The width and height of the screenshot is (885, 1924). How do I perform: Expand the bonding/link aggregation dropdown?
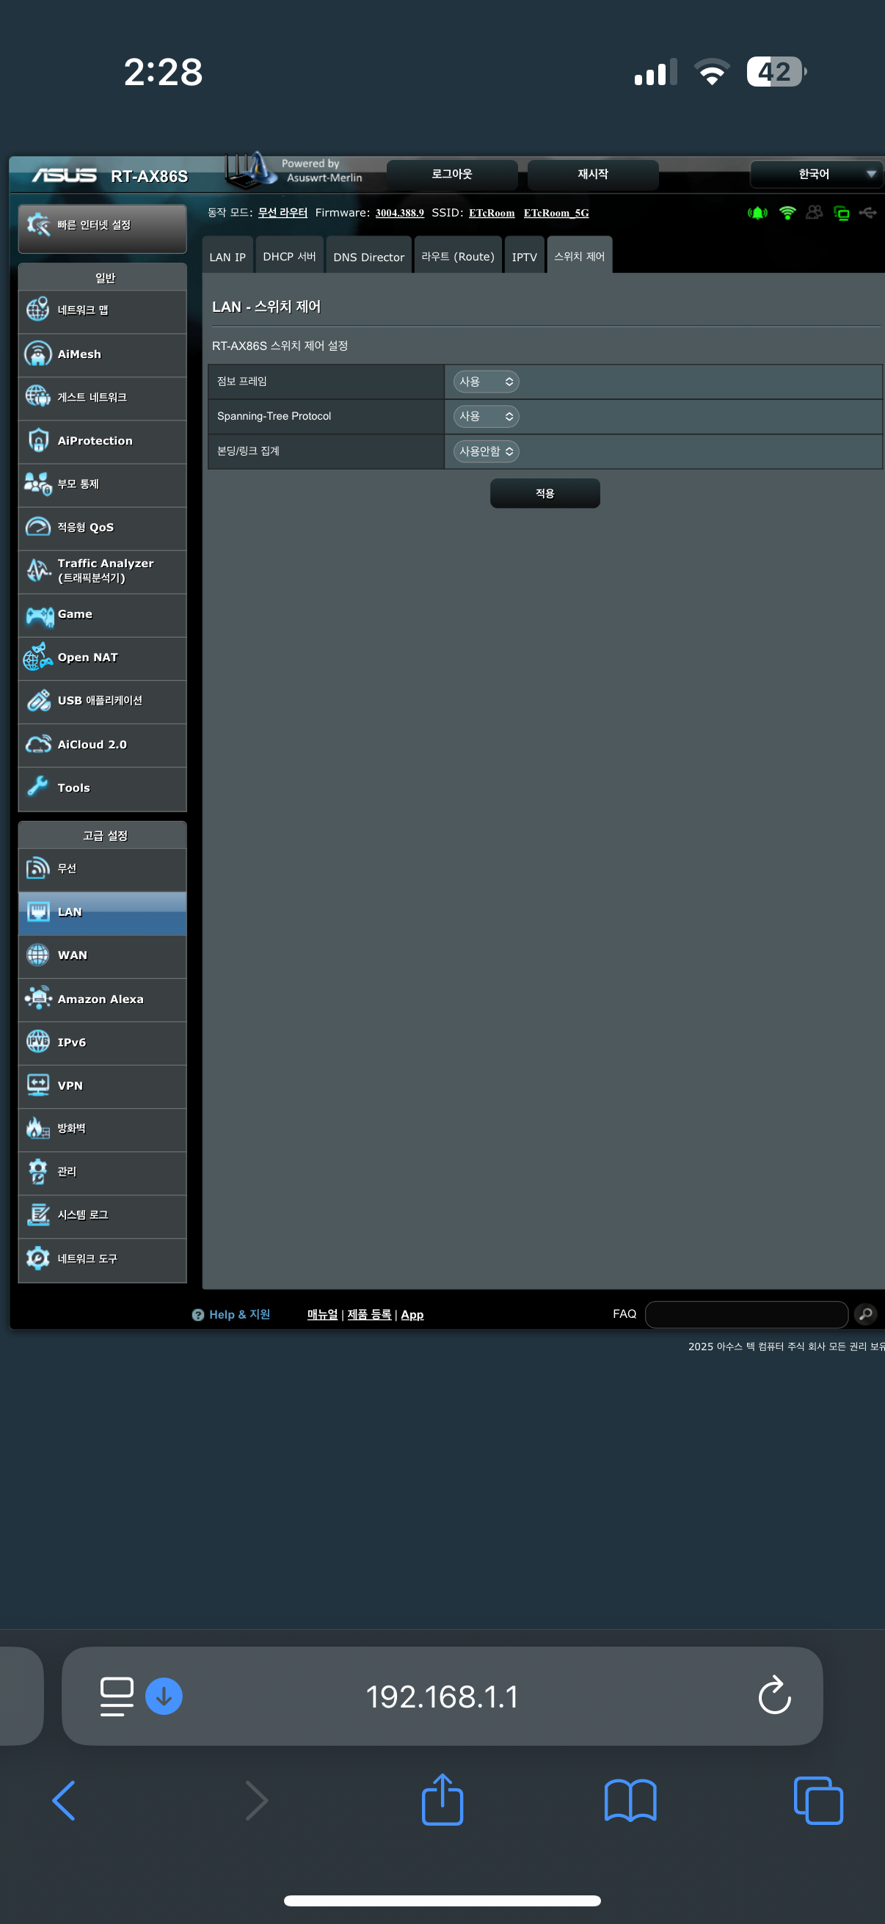pyautogui.click(x=486, y=451)
